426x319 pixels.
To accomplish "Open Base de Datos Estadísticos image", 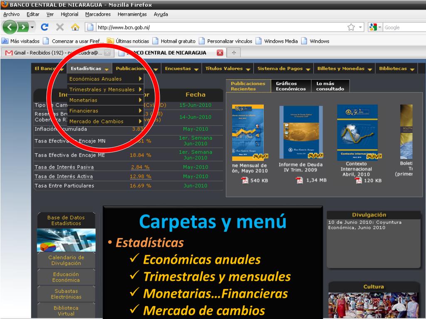I will point(66,240).
